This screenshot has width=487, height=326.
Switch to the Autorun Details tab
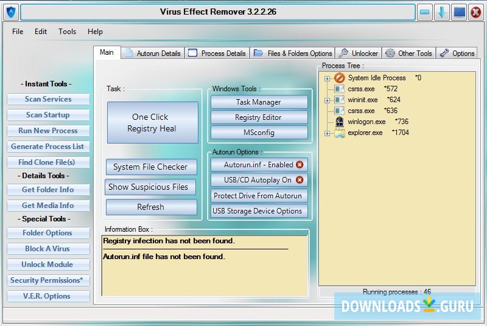click(x=153, y=53)
